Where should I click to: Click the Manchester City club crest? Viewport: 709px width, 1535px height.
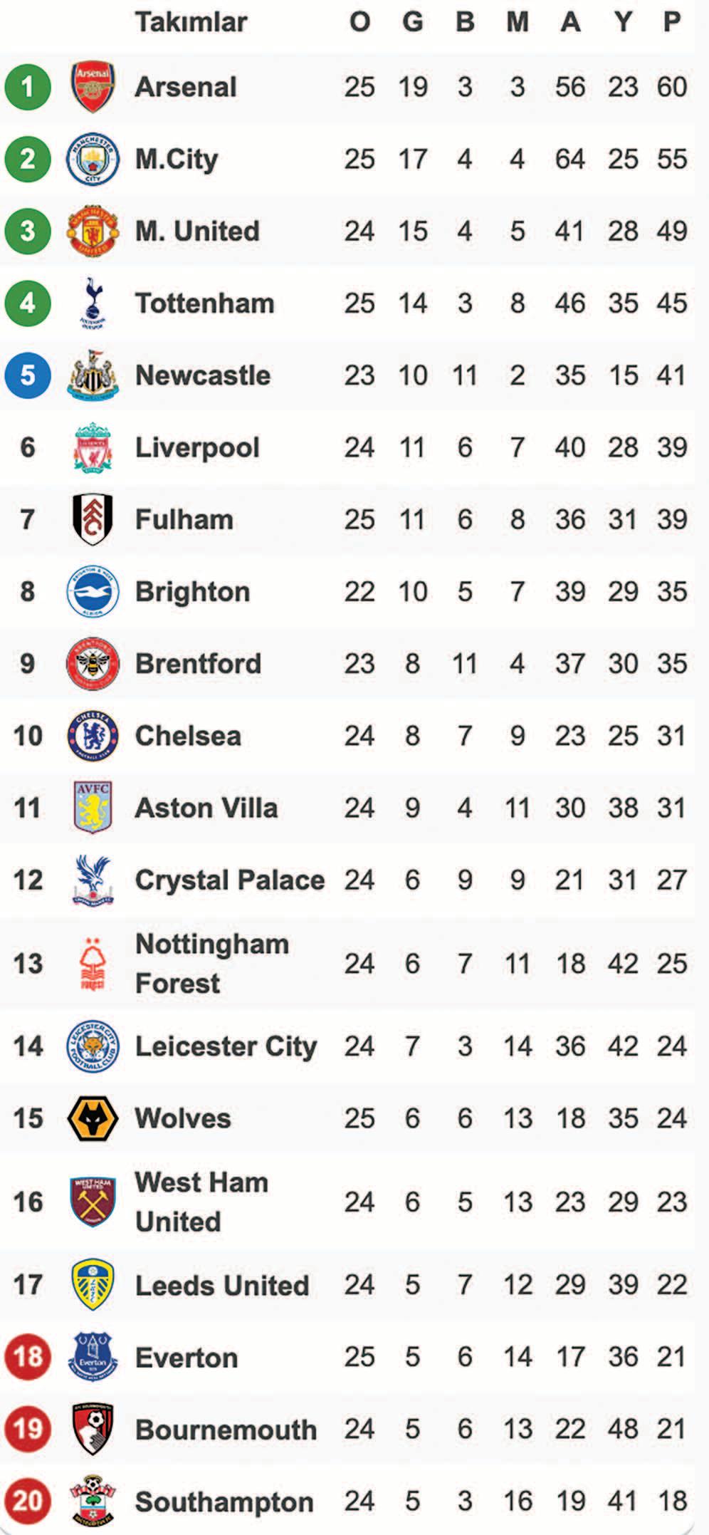[x=93, y=159]
